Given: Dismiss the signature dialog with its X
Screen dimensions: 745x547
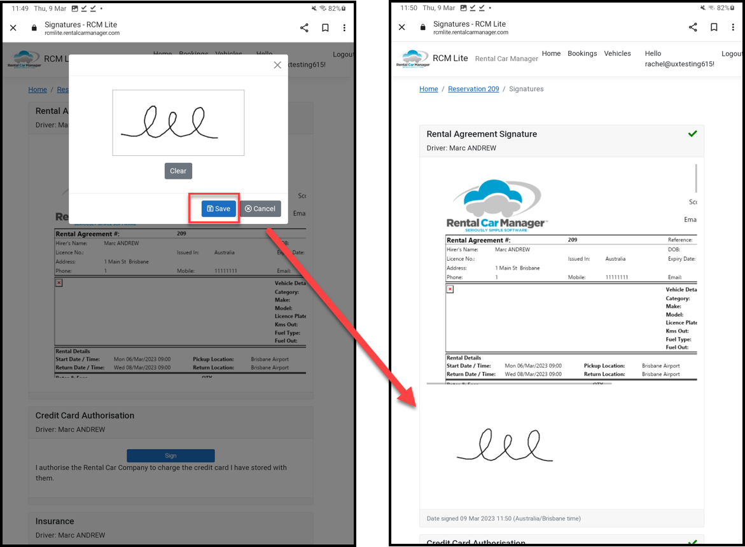Looking at the screenshot, I should click(x=277, y=65).
